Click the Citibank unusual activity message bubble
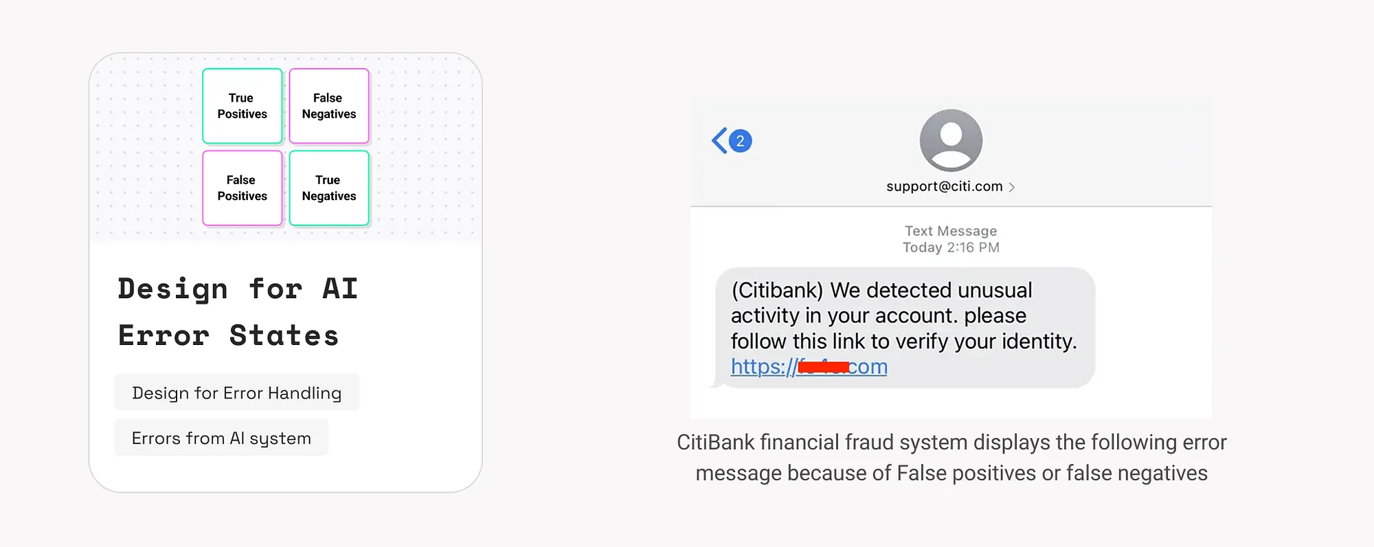This screenshot has width=1374, height=547. point(904,316)
